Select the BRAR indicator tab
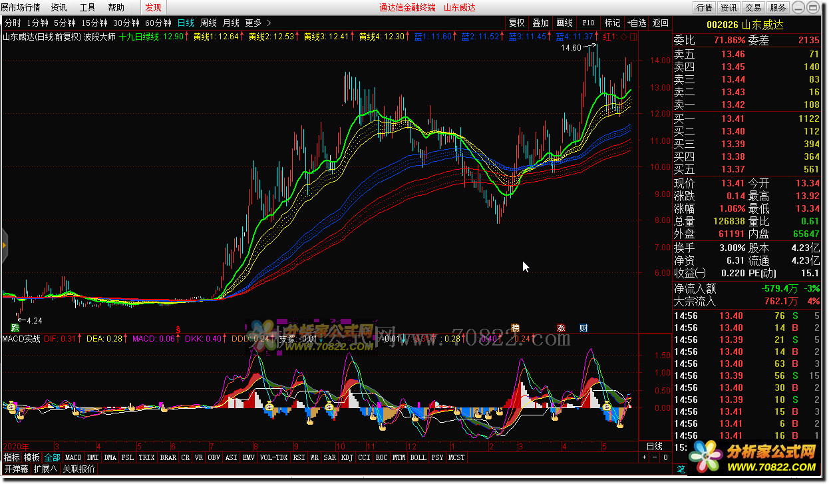Viewport: 829px width, 484px height. point(168,457)
